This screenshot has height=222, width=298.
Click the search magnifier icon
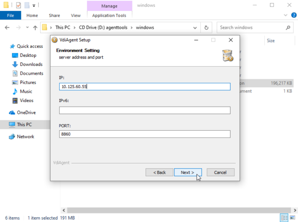pyautogui.click(x=288, y=28)
